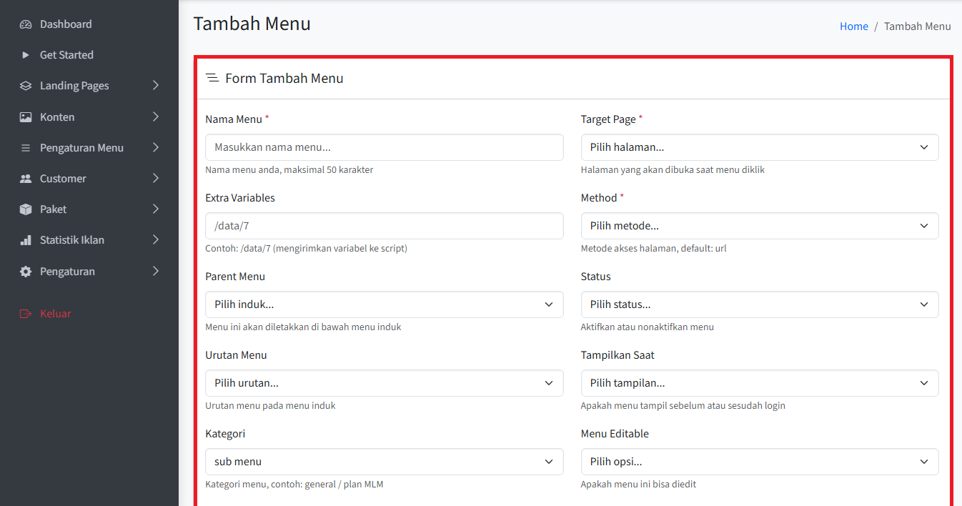Image resolution: width=962 pixels, height=506 pixels.
Task: Select the Customer sidebar menu item
Action: point(63,179)
